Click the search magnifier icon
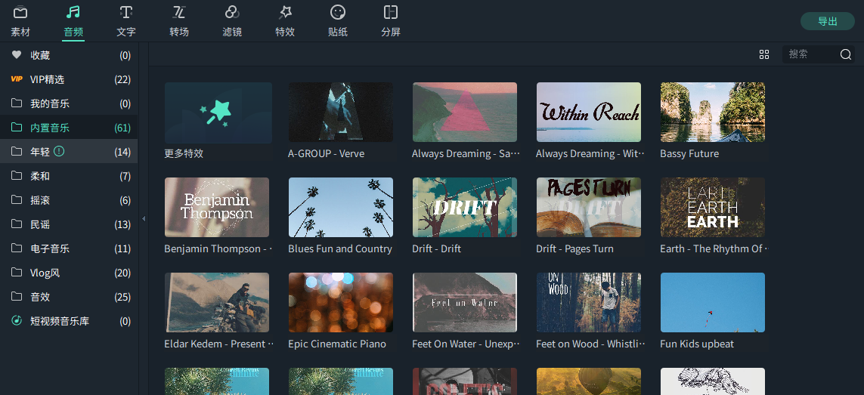Image resolution: width=864 pixels, height=395 pixels. 846,54
